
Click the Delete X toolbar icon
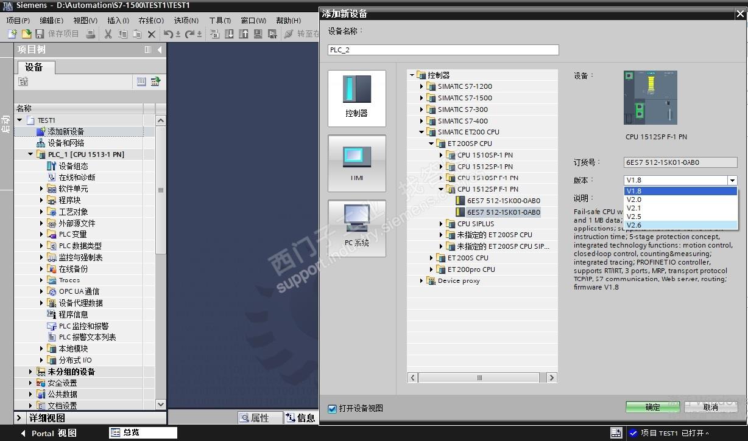pos(152,34)
